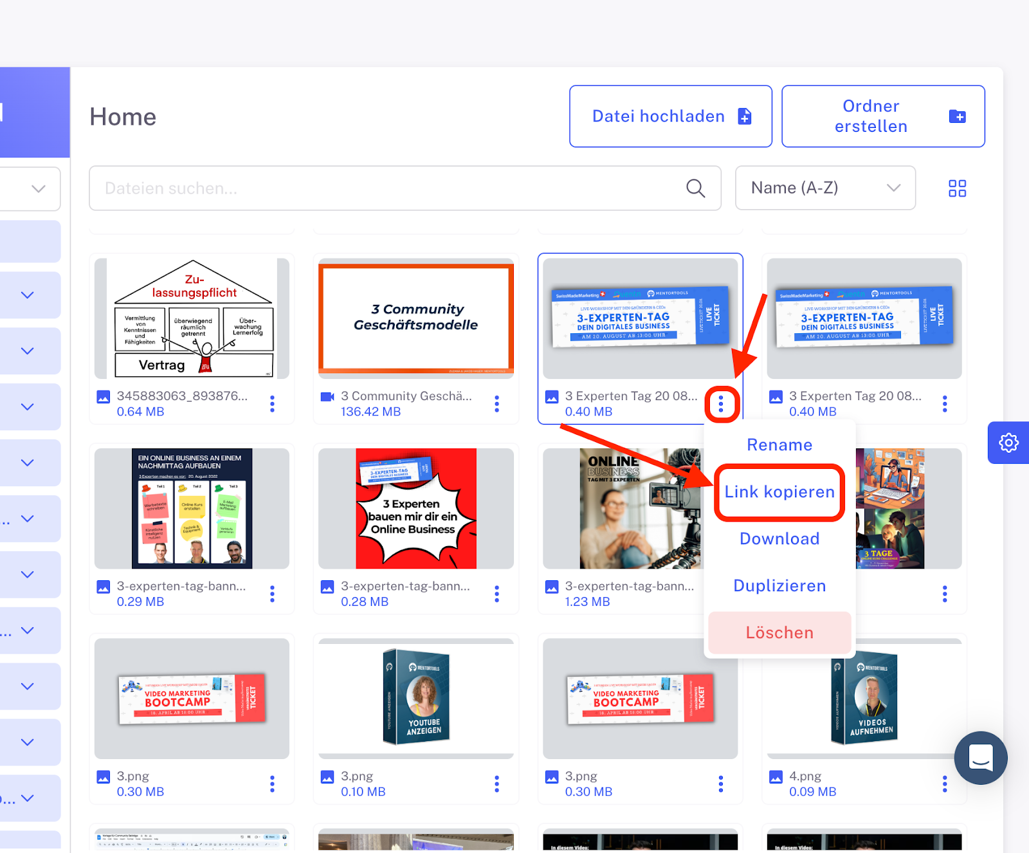Screen dimensions: 1029x853
Task: Open three-dot menu for 3 Community Geschä video
Action: pyautogui.click(x=496, y=403)
